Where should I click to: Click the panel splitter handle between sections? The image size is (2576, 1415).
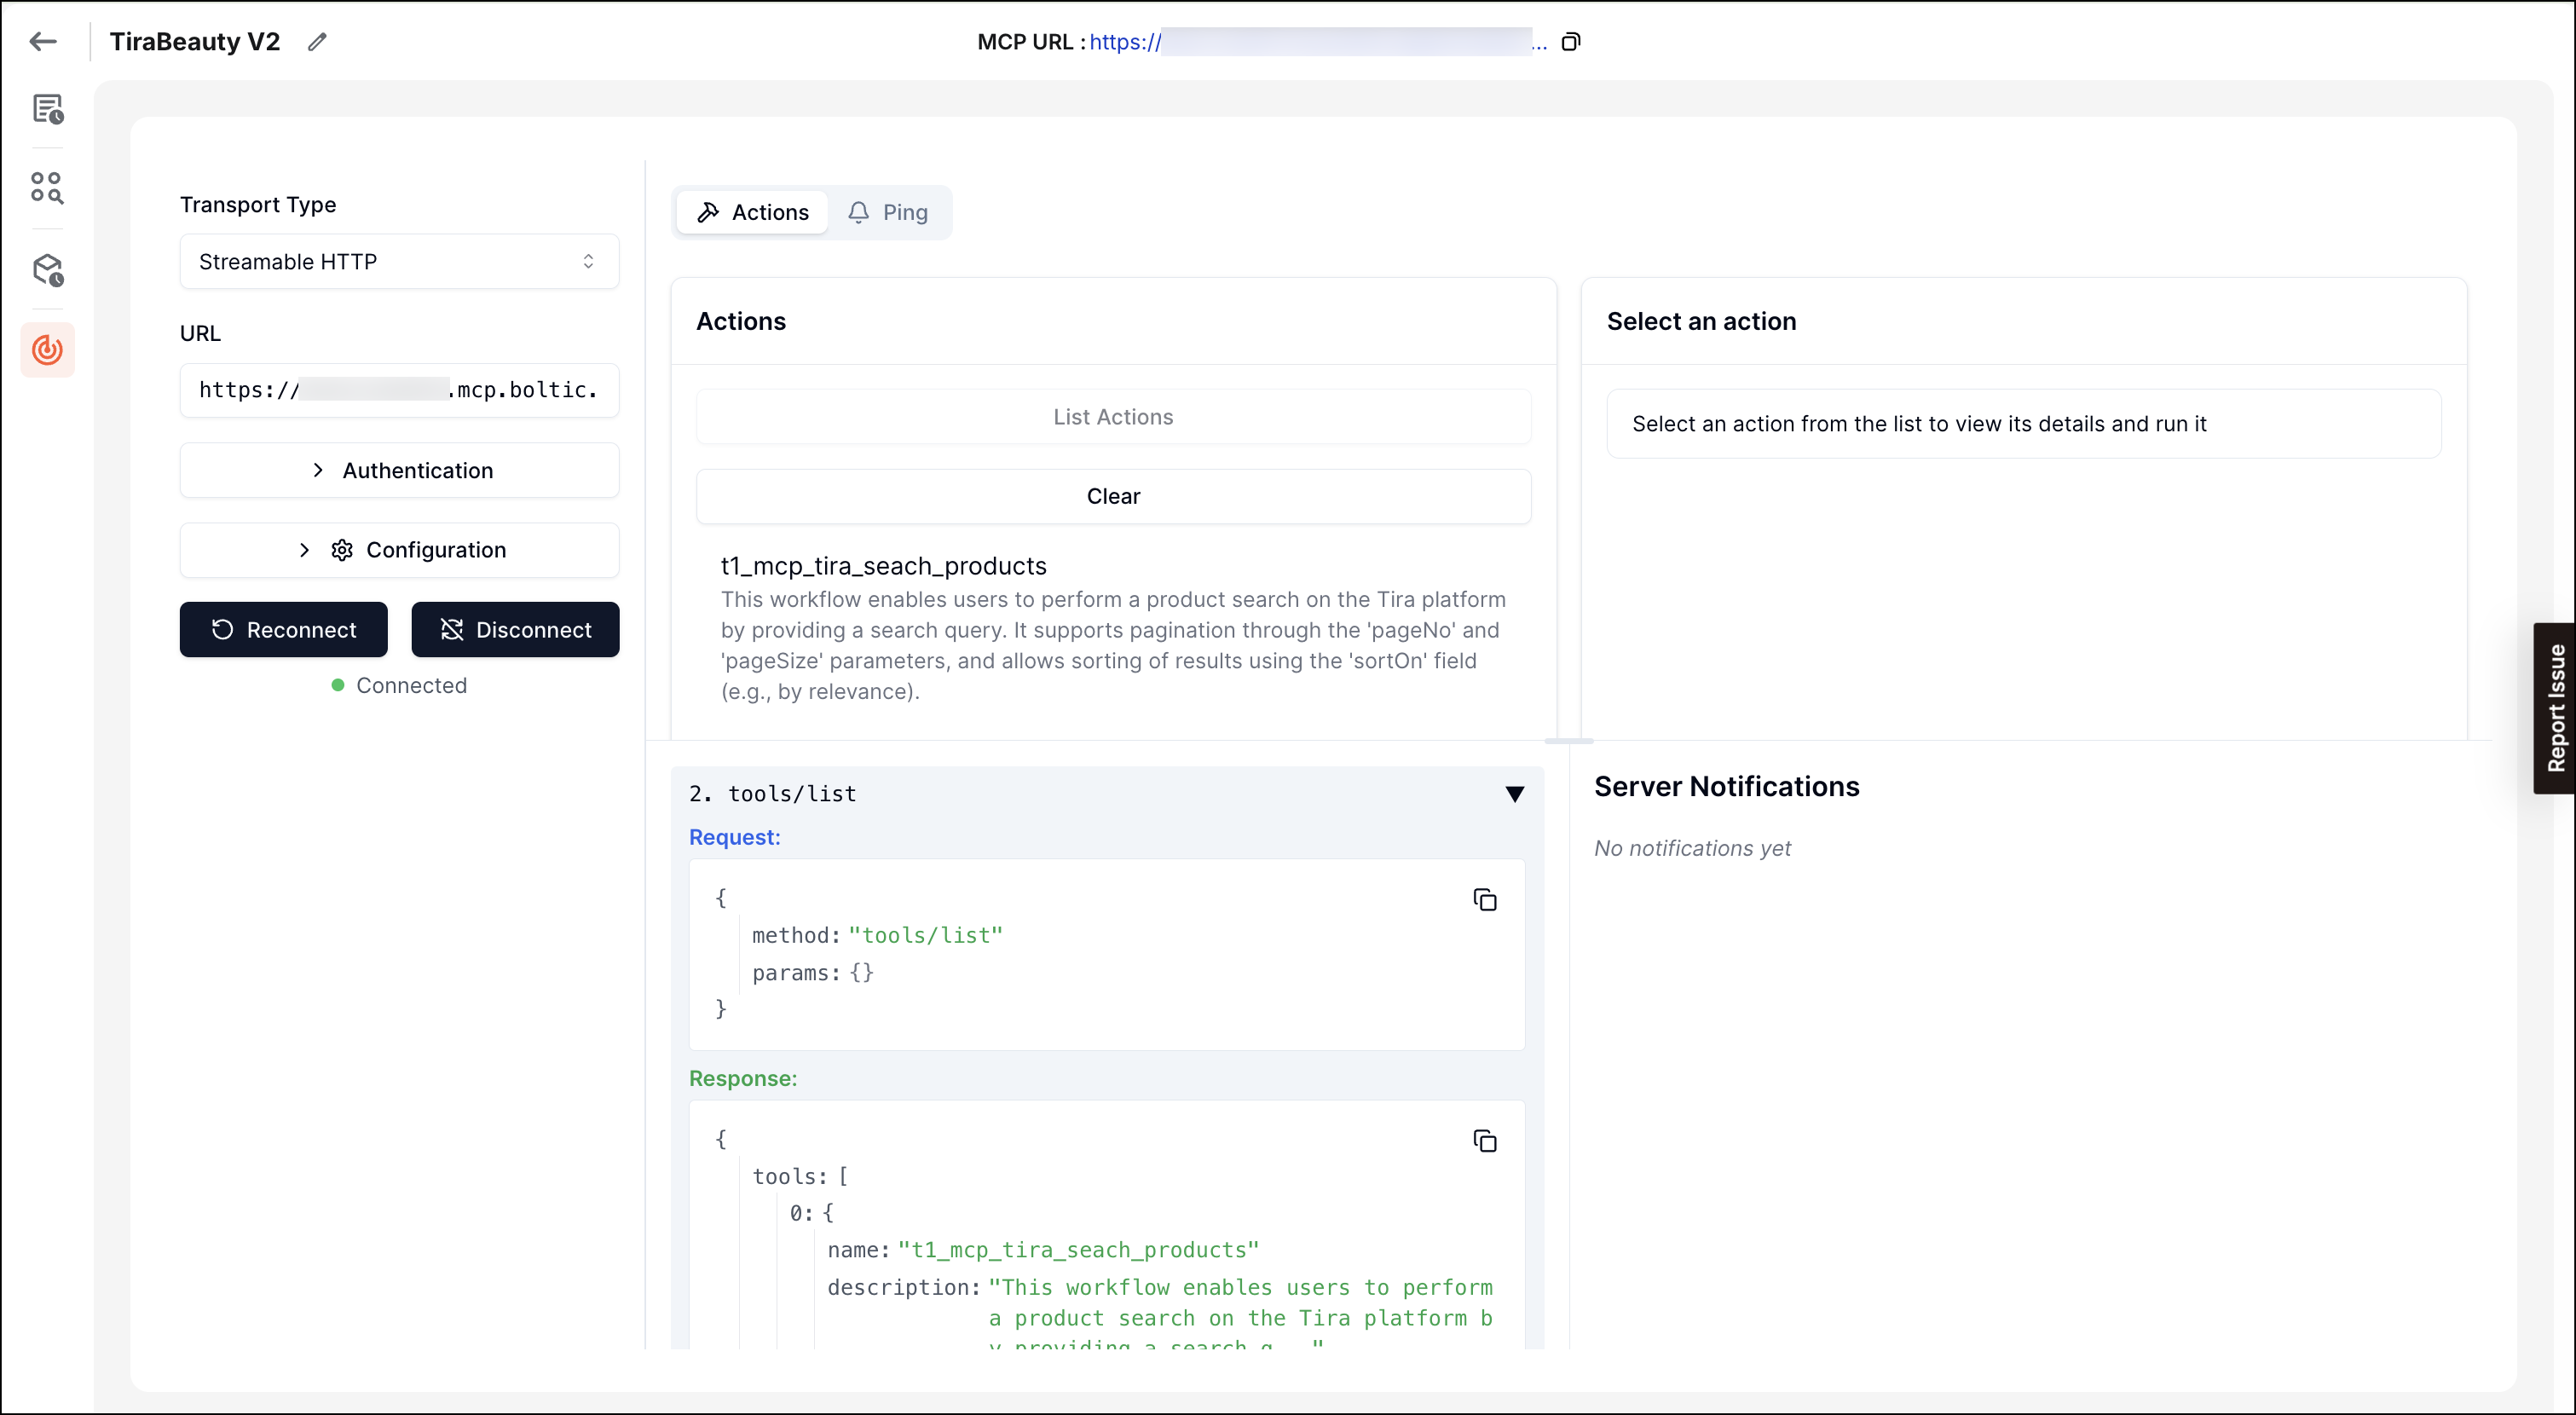coord(1568,741)
